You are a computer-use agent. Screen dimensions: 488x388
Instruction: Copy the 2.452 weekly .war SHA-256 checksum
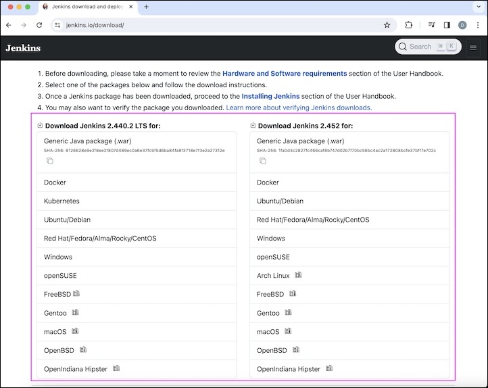click(263, 161)
